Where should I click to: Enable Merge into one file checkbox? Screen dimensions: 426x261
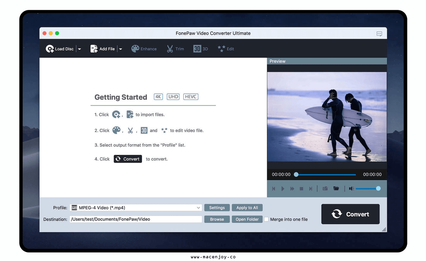point(266,219)
